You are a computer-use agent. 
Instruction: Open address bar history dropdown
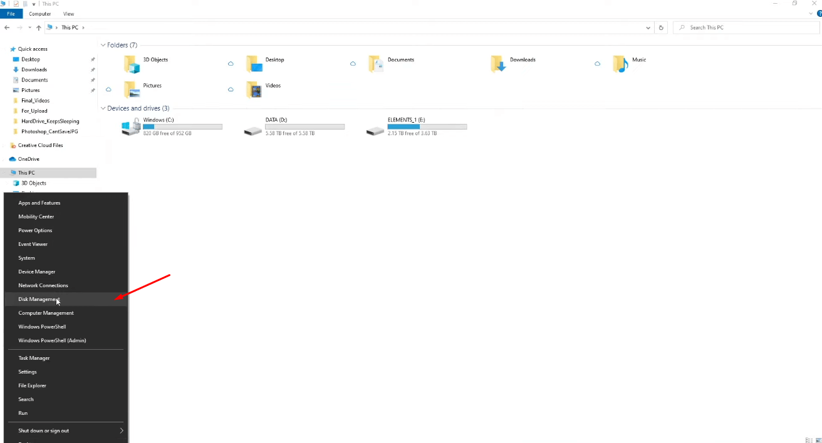648,28
